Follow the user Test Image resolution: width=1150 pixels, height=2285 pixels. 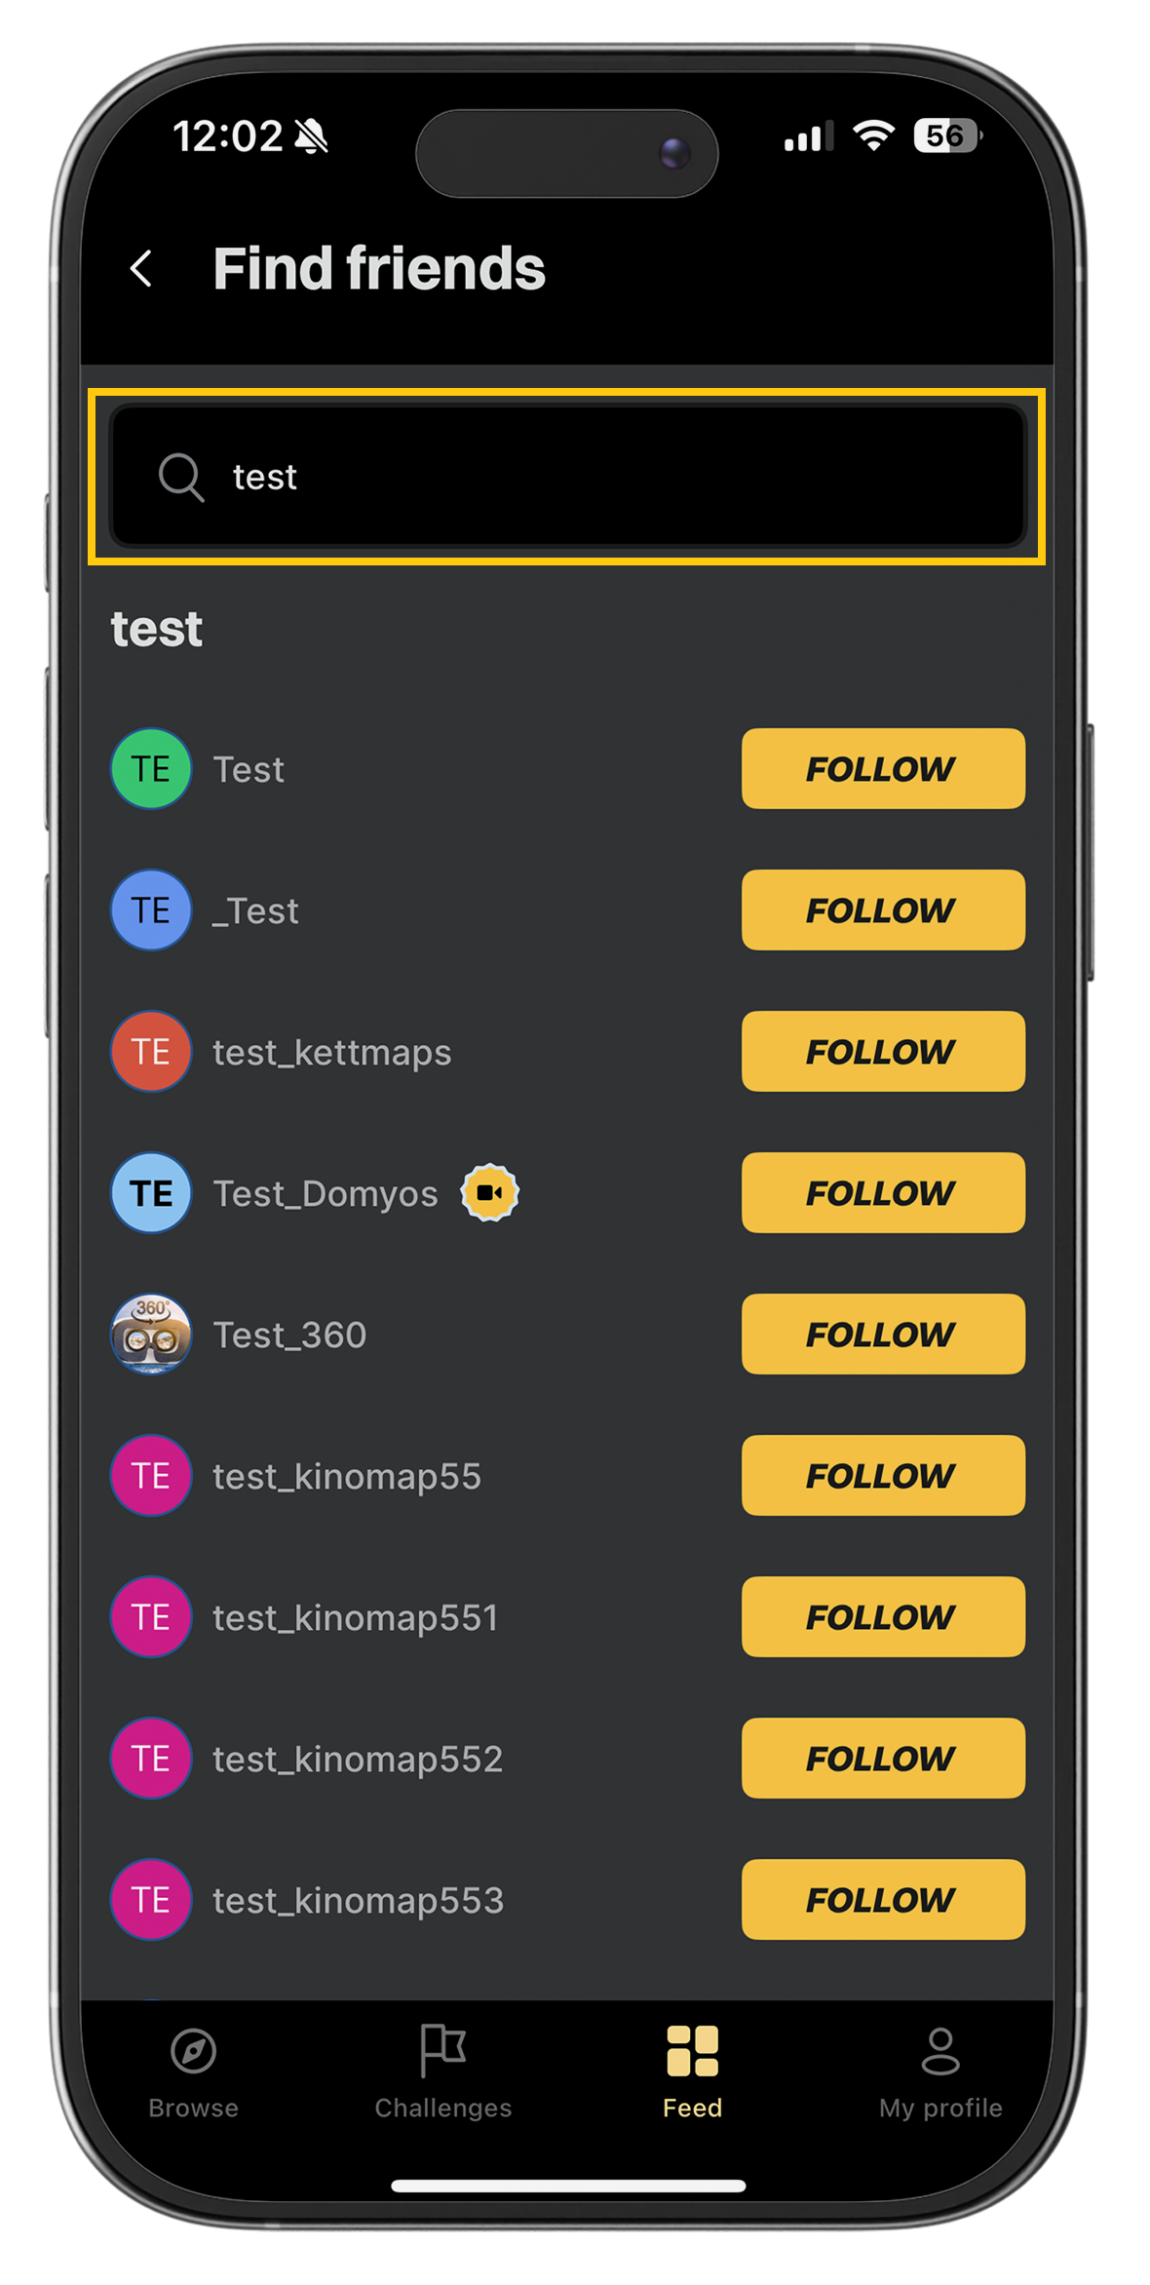(883, 768)
